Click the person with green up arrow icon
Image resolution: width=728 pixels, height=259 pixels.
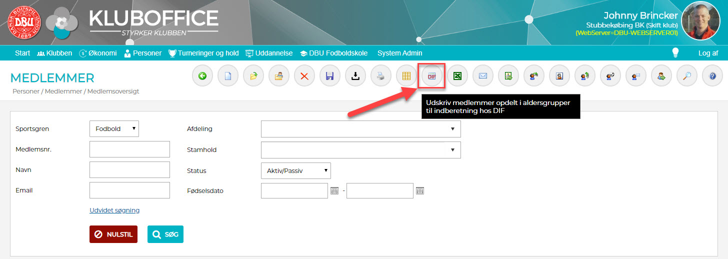click(585, 76)
